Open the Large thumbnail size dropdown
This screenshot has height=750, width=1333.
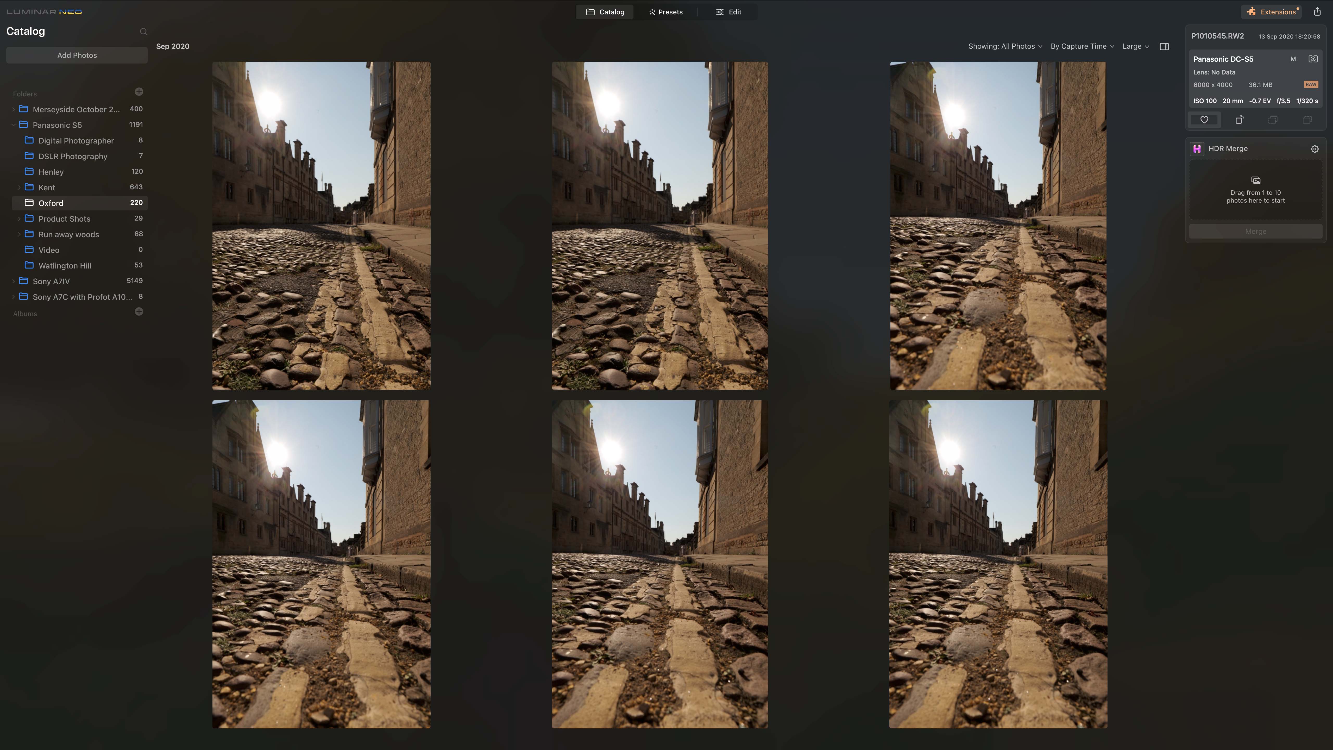click(1136, 47)
